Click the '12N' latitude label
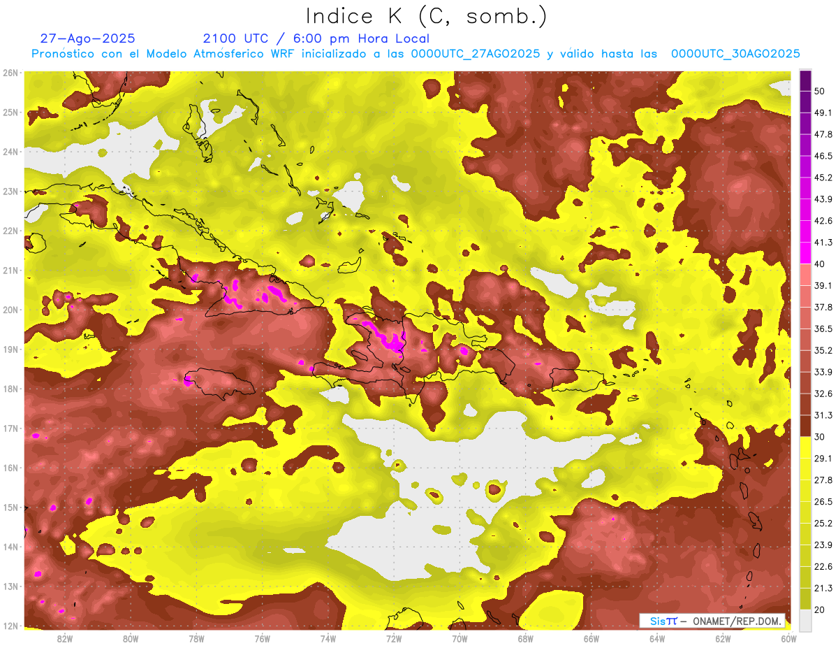838x648 pixels. (11, 626)
